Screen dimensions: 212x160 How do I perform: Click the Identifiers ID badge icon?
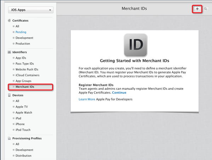(x=9, y=52)
